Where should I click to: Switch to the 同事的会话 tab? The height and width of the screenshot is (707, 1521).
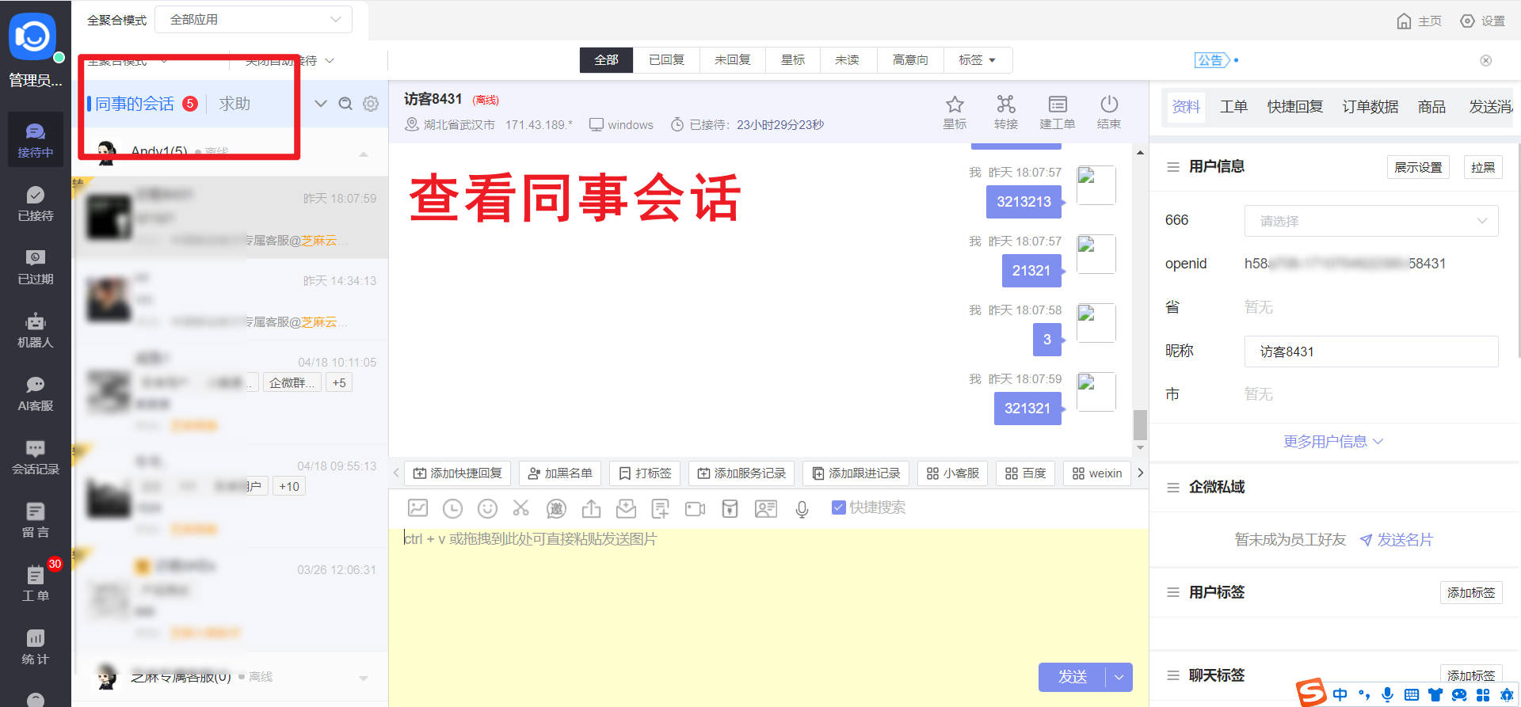(135, 104)
